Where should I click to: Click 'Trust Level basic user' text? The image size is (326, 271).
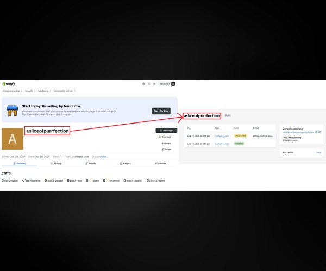(x=77, y=157)
